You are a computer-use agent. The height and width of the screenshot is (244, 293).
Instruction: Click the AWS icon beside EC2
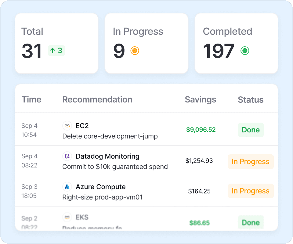coord(67,126)
